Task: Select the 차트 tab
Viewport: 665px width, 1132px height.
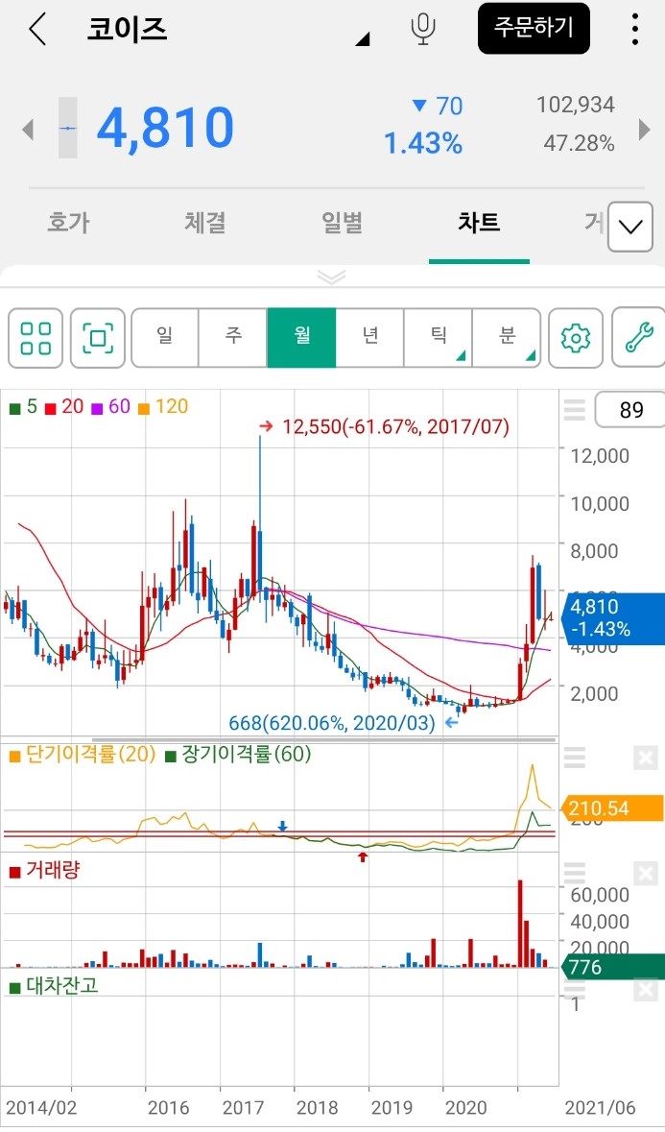Action: tap(479, 223)
